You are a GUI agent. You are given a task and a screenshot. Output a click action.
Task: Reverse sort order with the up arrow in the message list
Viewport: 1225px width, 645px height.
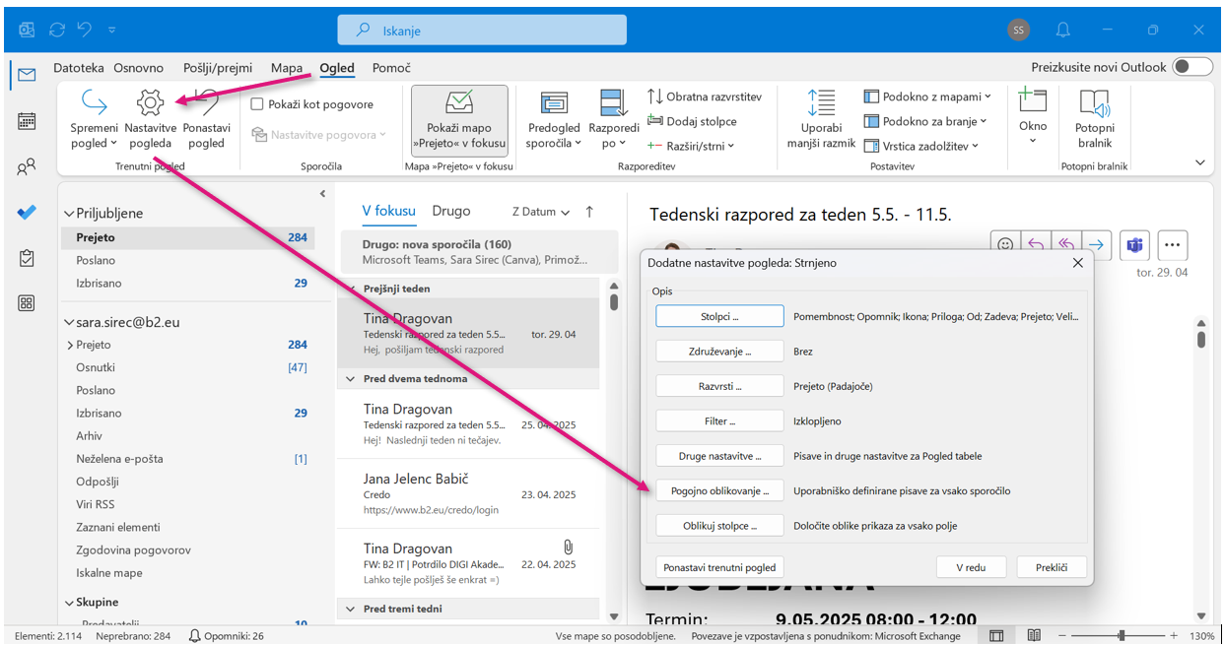click(589, 212)
